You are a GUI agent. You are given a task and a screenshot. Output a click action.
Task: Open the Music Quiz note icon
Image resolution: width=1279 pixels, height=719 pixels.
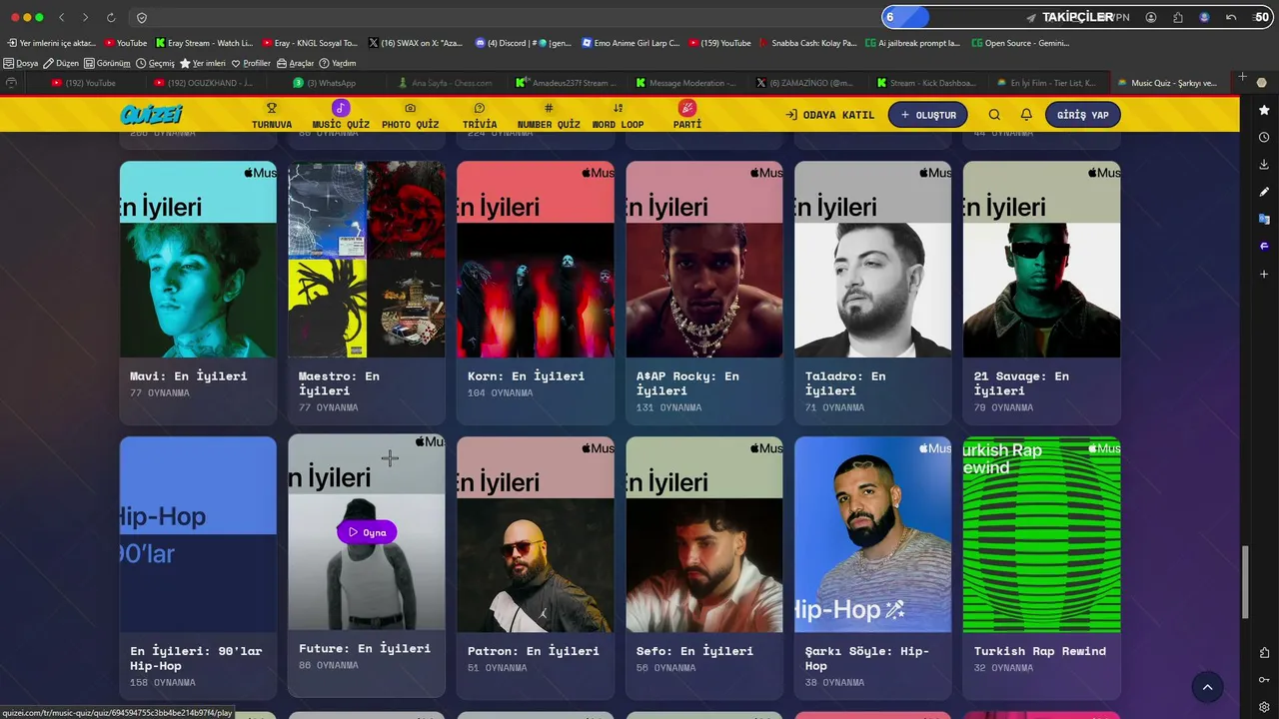(x=341, y=108)
